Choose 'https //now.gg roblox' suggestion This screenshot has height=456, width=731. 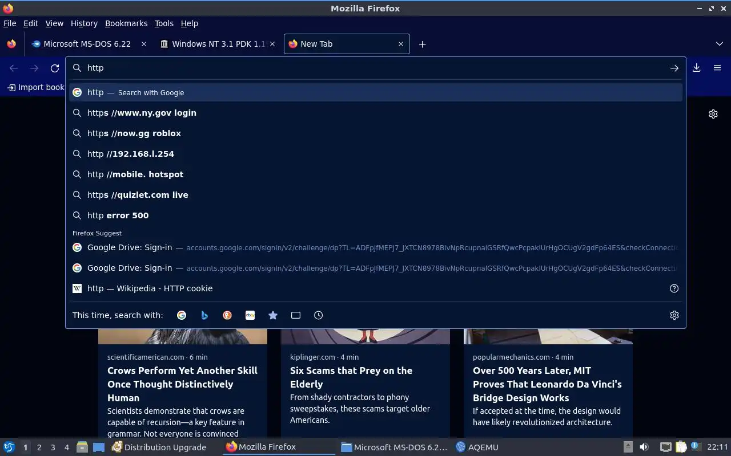point(376,133)
